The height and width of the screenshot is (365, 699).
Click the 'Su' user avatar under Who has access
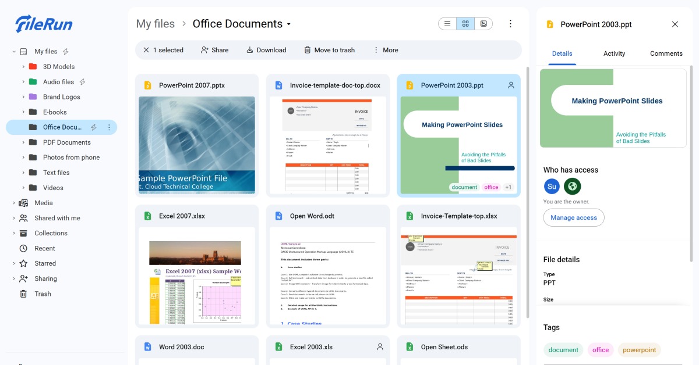click(x=552, y=186)
